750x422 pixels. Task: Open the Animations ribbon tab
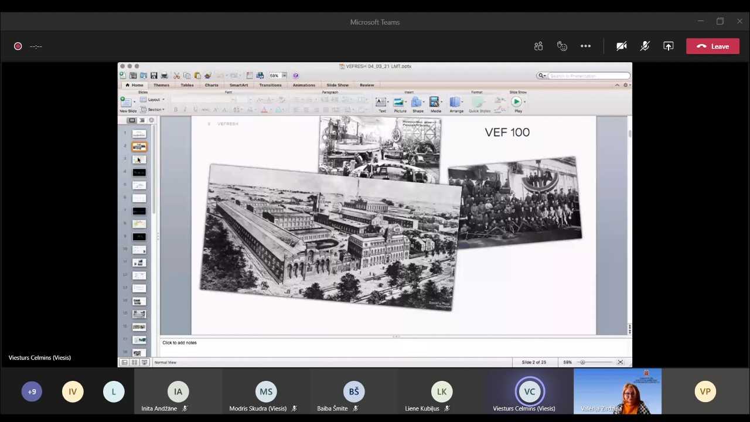pyautogui.click(x=304, y=85)
